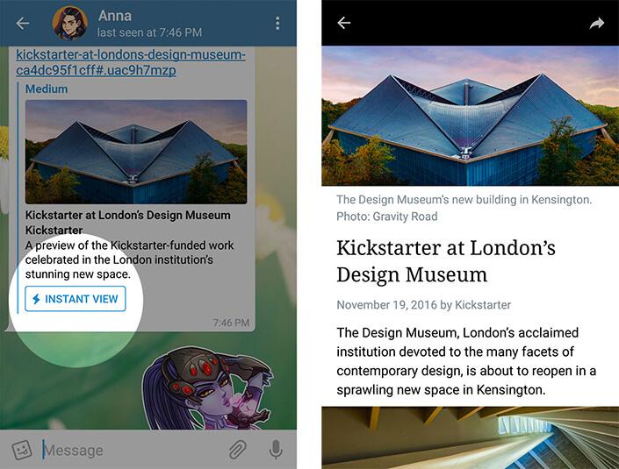619x469 pixels.
Task: Open the museum preview image in chat
Action: click(x=136, y=152)
